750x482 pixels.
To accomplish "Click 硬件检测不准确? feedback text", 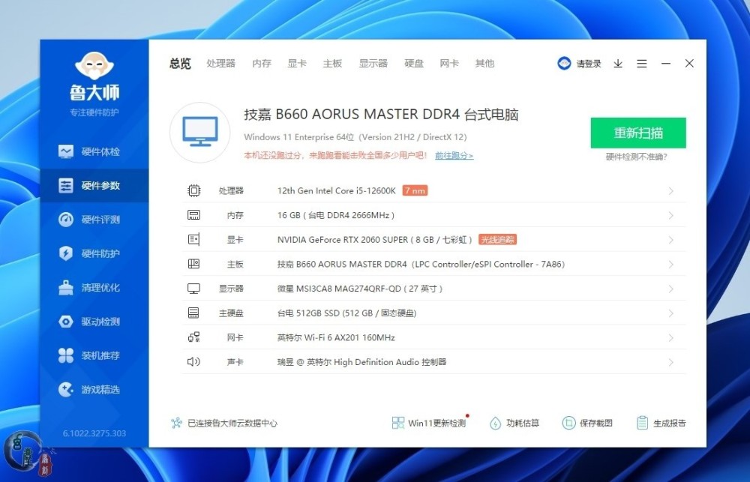I will [636, 157].
